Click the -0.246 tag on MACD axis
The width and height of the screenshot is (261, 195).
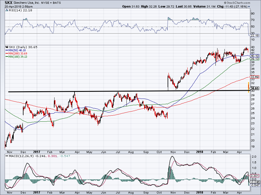tap(255, 182)
